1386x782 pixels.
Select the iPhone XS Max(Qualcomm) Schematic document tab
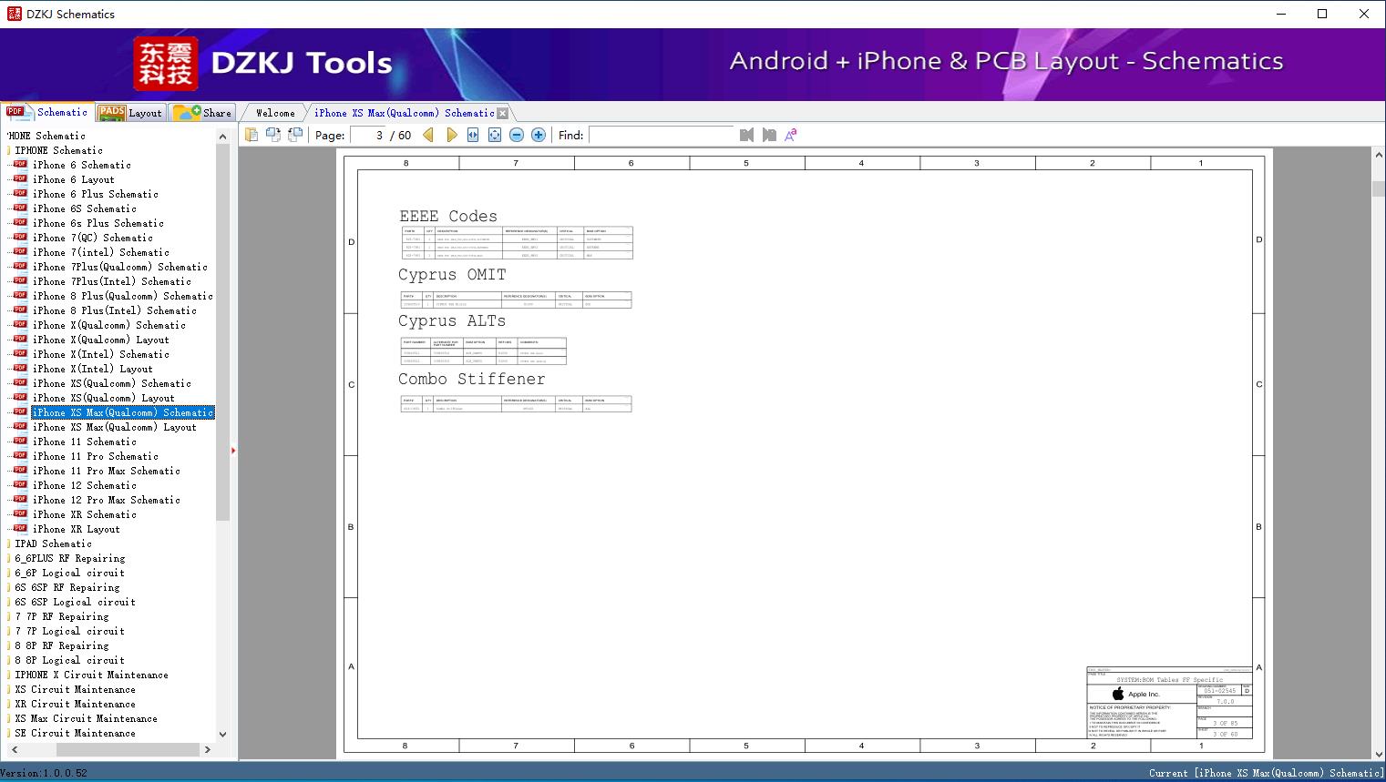tap(404, 113)
